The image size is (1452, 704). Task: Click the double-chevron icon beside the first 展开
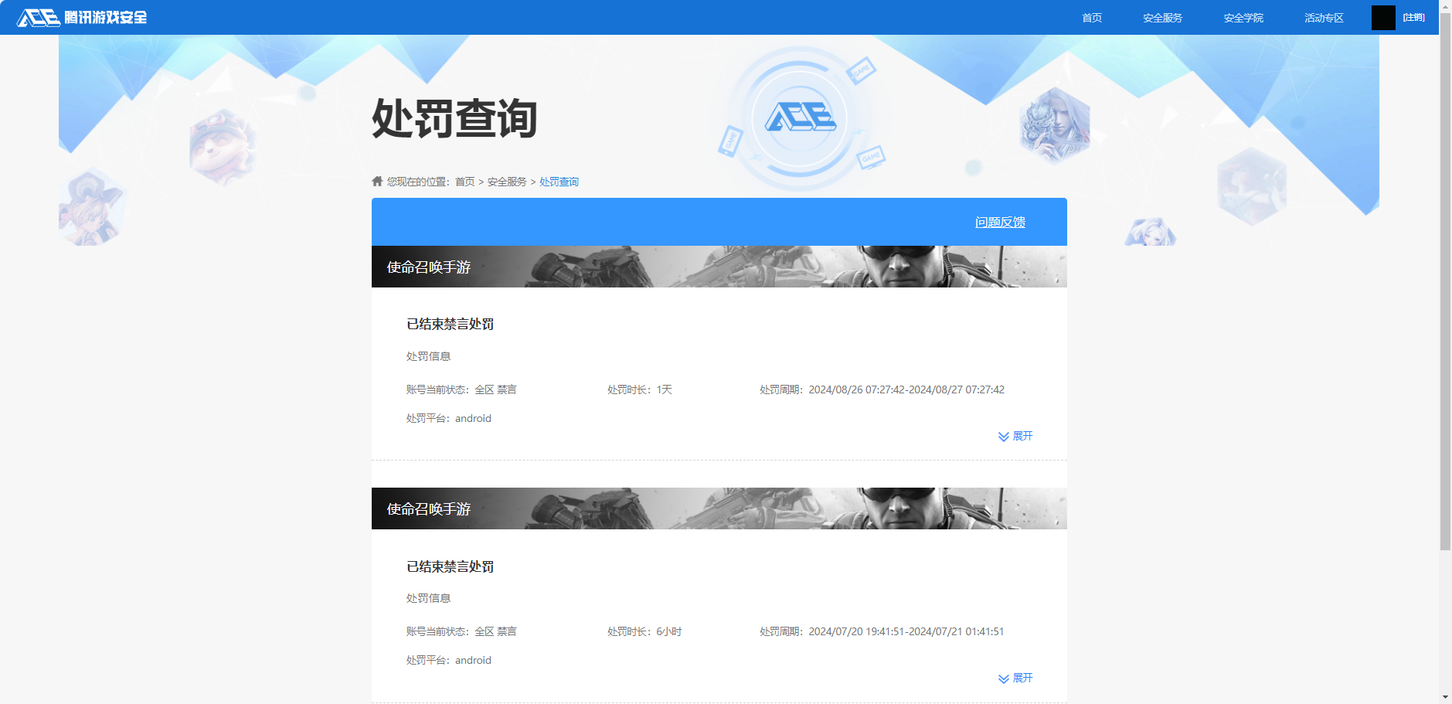[x=1002, y=436]
